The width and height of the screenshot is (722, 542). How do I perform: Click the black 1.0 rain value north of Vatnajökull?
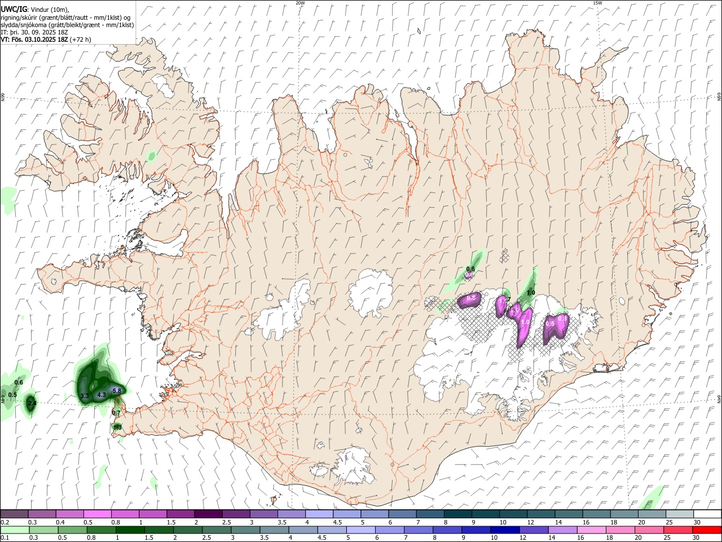click(531, 292)
